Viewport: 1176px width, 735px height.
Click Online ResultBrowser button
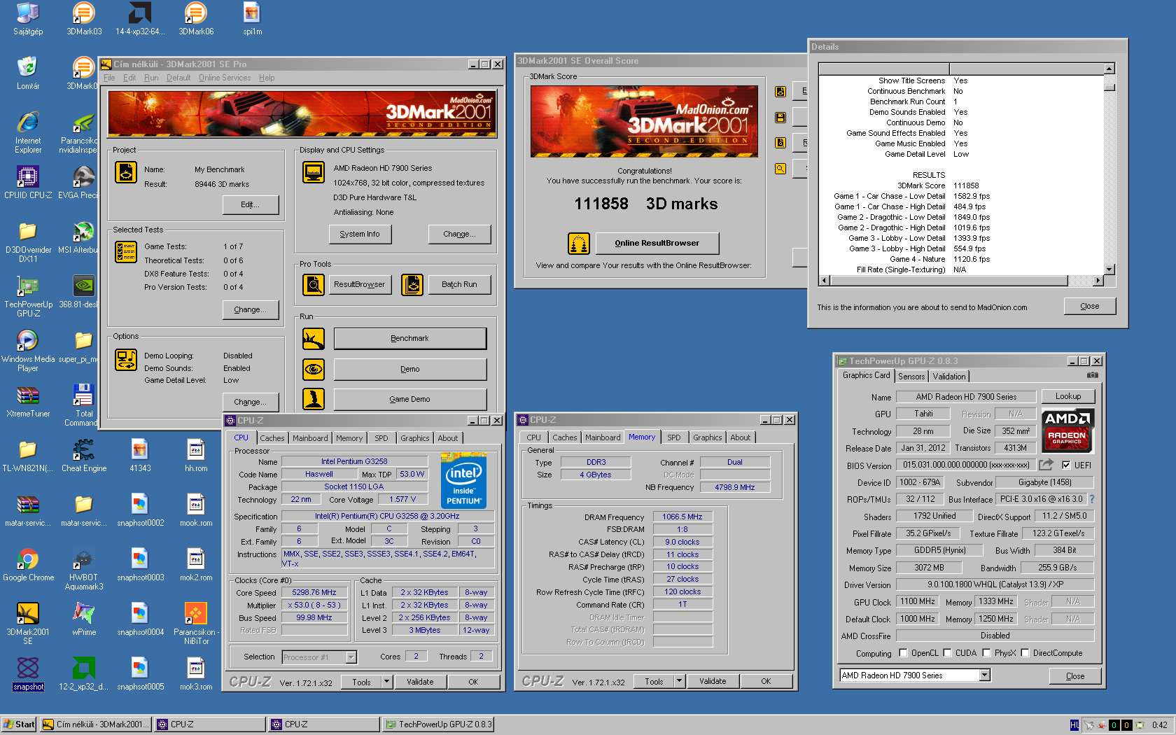tap(657, 244)
